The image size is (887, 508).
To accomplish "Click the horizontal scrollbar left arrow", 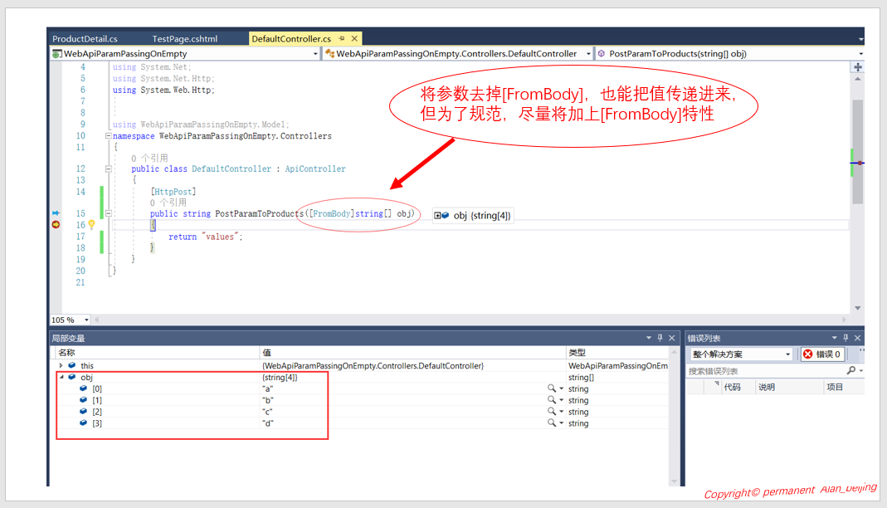I will (x=97, y=320).
